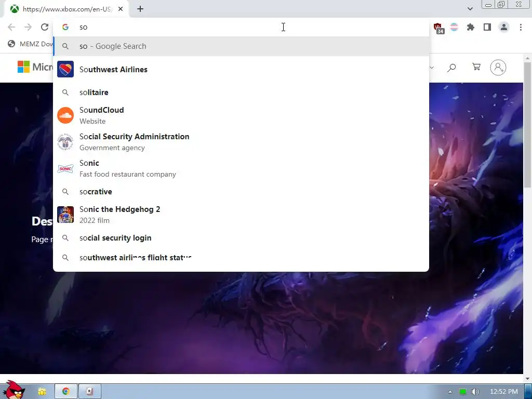Screen dimensions: 532x399
Task: Click the Sonic the Hedgehog 2 poster thumbnail
Action: point(65,215)
